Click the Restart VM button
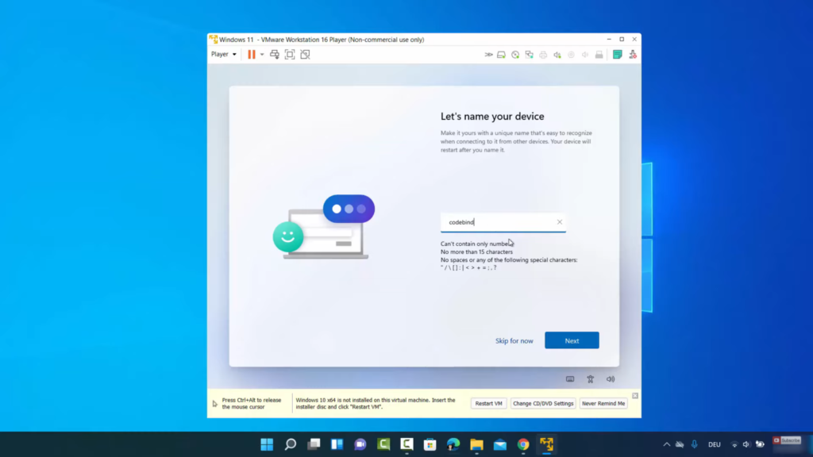This screenshot has width=813, height=457. click(x=488, y=403)
